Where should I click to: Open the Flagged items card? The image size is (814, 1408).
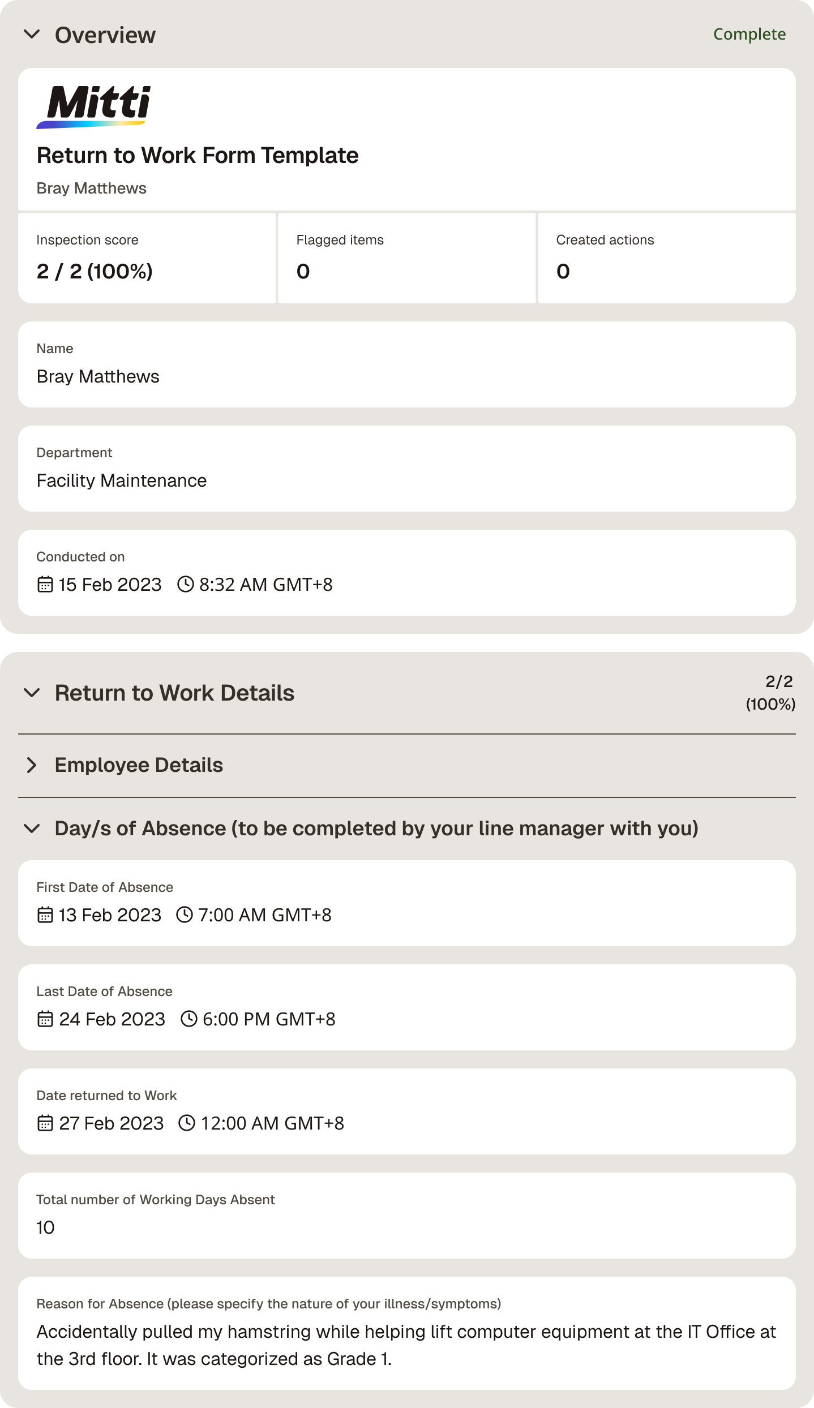coord(407,258)
